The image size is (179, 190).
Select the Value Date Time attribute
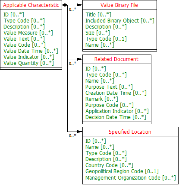31,51
